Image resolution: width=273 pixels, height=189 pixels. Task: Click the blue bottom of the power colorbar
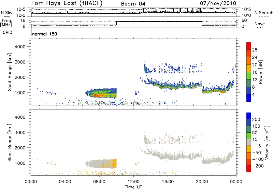(x=249, y=98)
